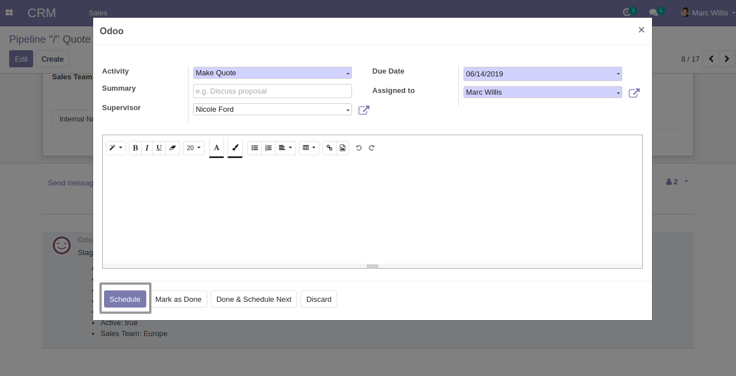Screen dimensions: 736x376
Task: Open the Assigned to Marc Willis dropdown
Action: tap(542, 92)
